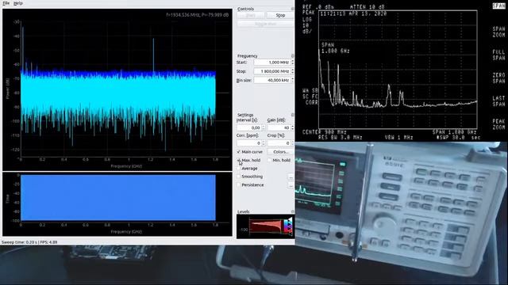Click the Single shot button
508x285 pixels.
point(265,24)
